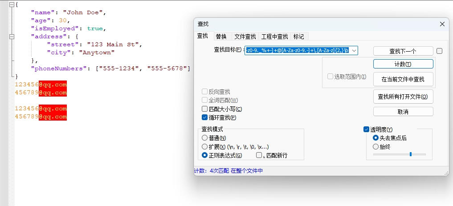Expand the 查找目标 history dropdown arrow
The height and width of the screenshot is (206, 453).
tap(354, 50)
